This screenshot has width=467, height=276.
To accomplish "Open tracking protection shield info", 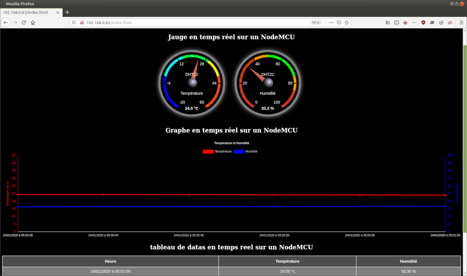I will pos(74,22).
